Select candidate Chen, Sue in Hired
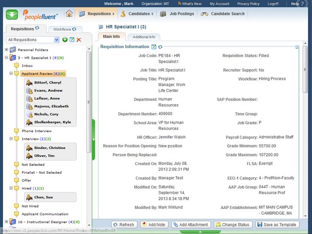Image resolution: width=312 pixels, height=234 pixels. 44,197
